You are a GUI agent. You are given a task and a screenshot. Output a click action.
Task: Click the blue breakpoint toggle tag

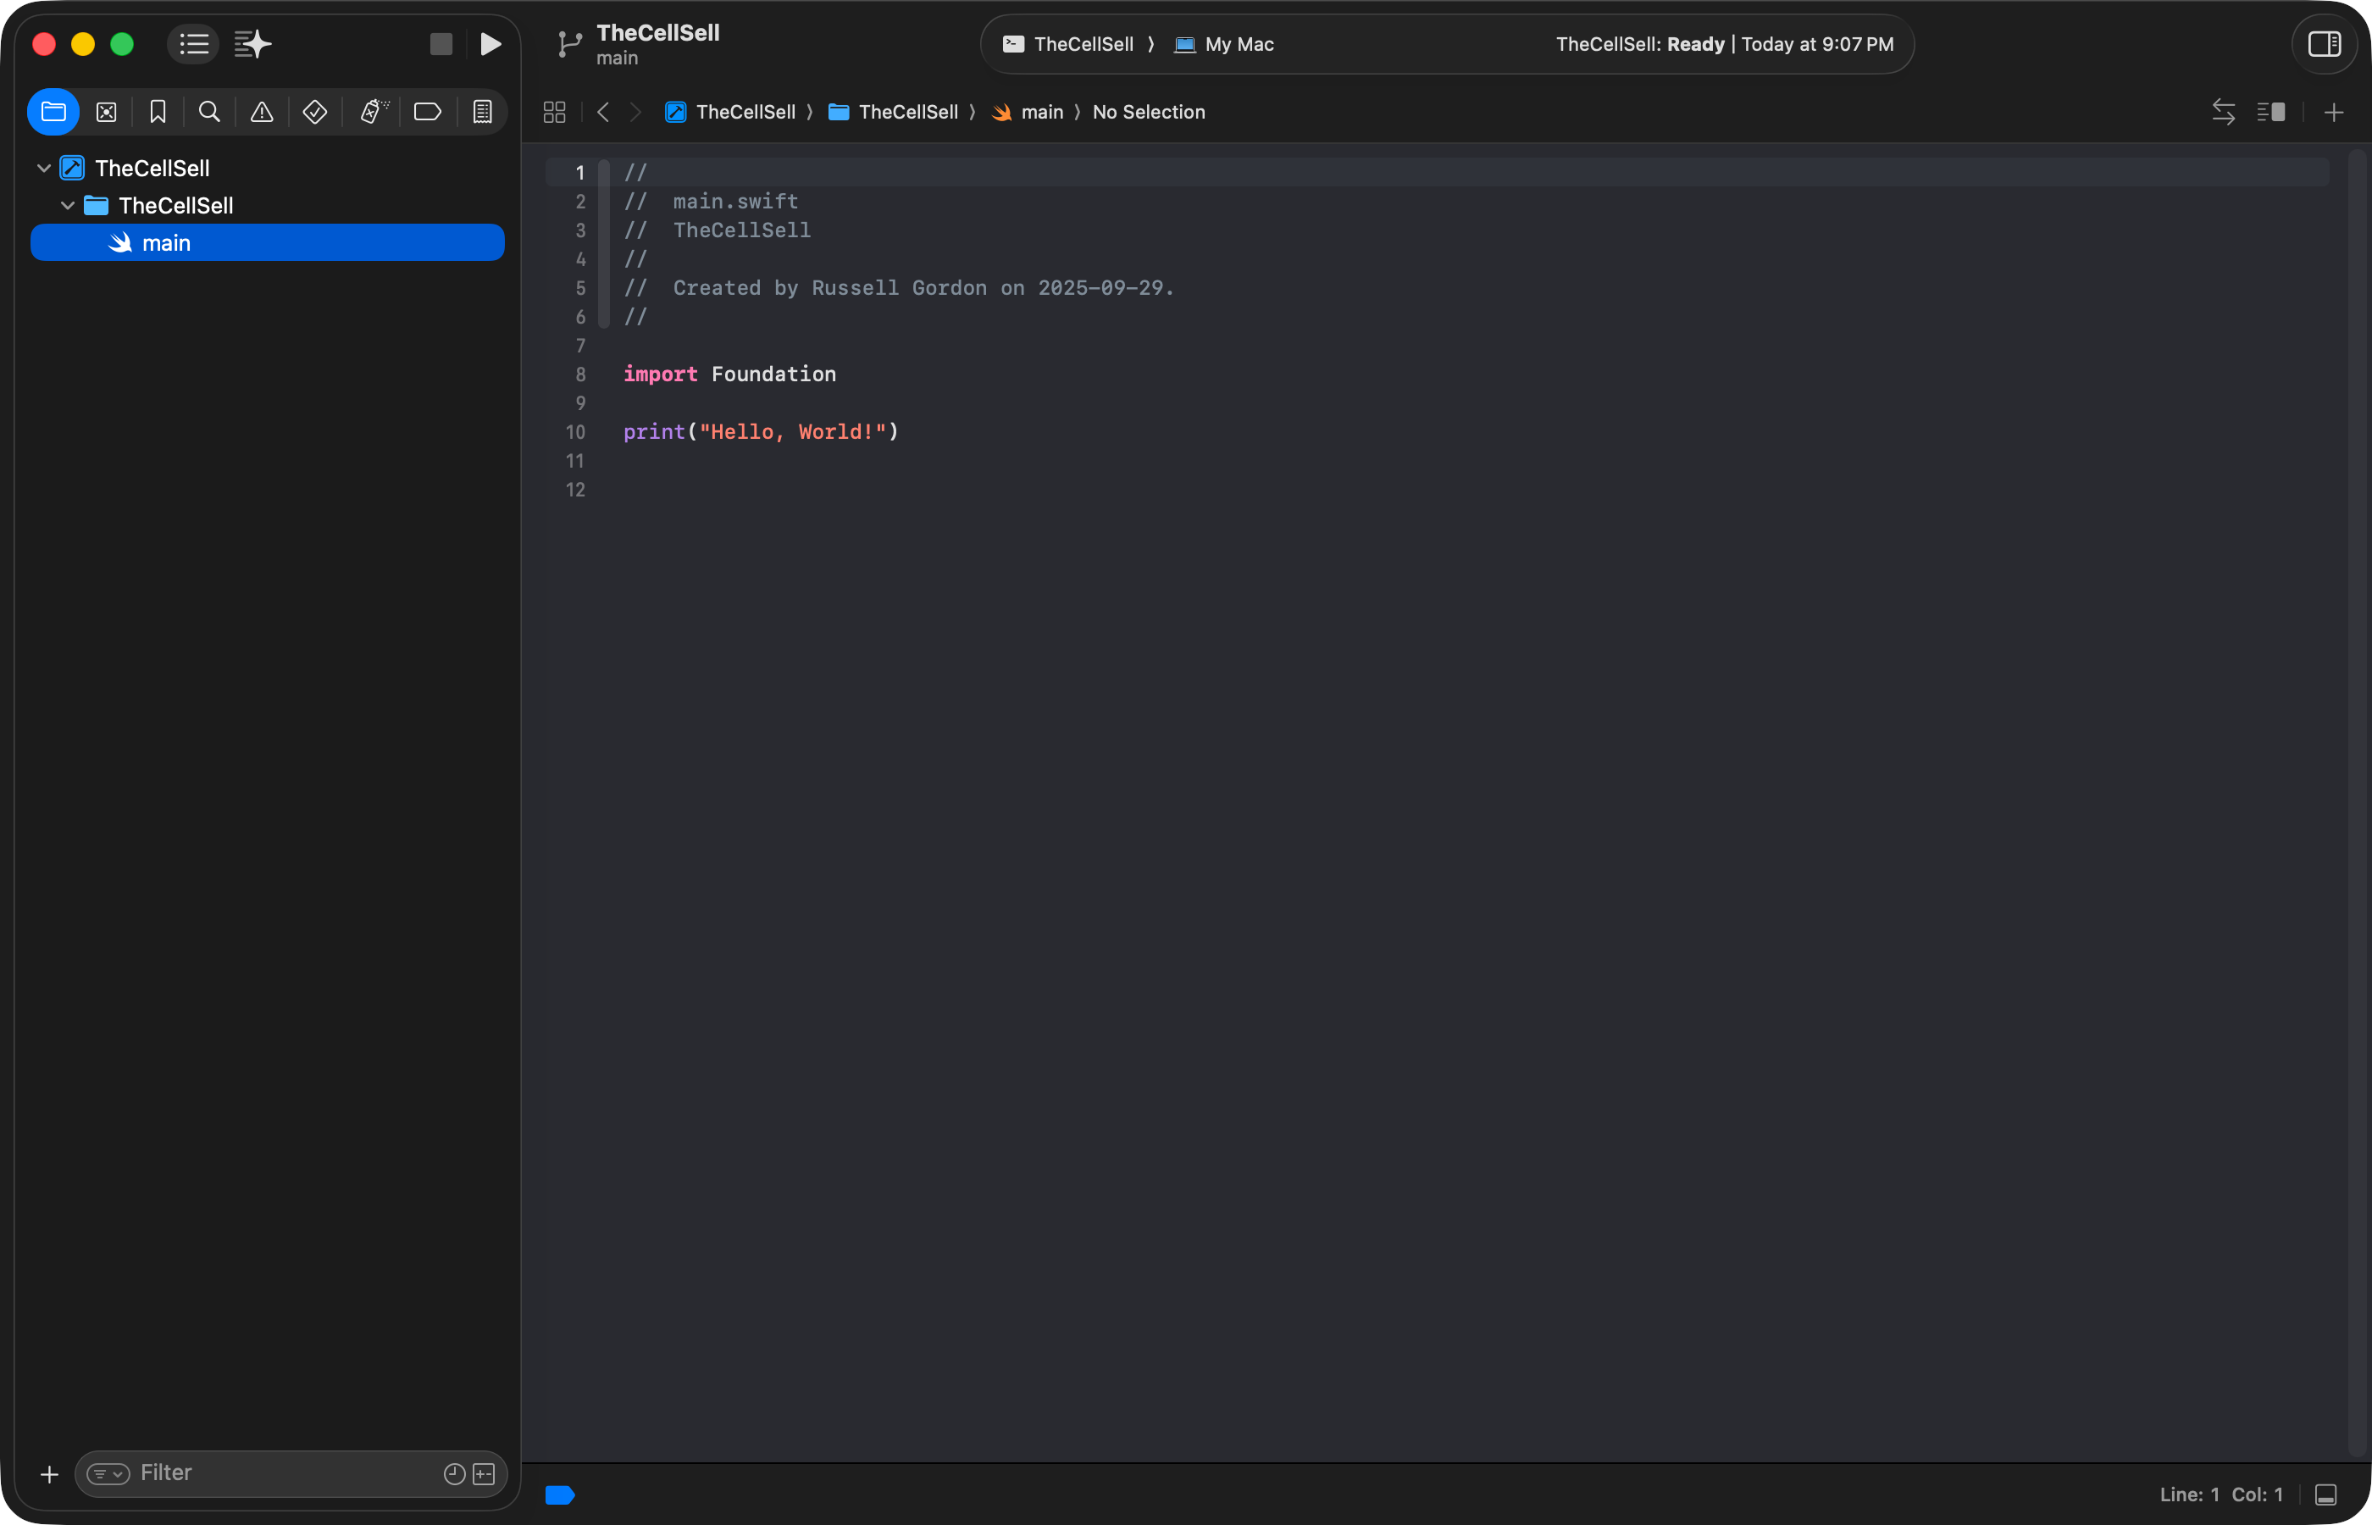point(559,1494)
